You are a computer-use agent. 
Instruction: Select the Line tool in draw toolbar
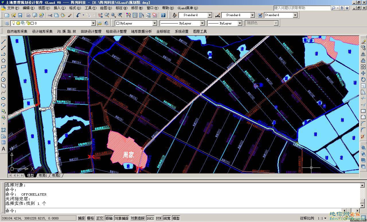point(3,42)
